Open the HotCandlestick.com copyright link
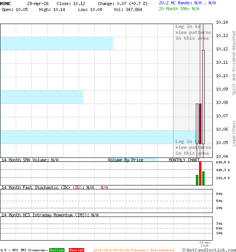 [209, 250]
